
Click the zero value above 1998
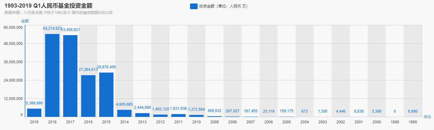tap(395, 111)
